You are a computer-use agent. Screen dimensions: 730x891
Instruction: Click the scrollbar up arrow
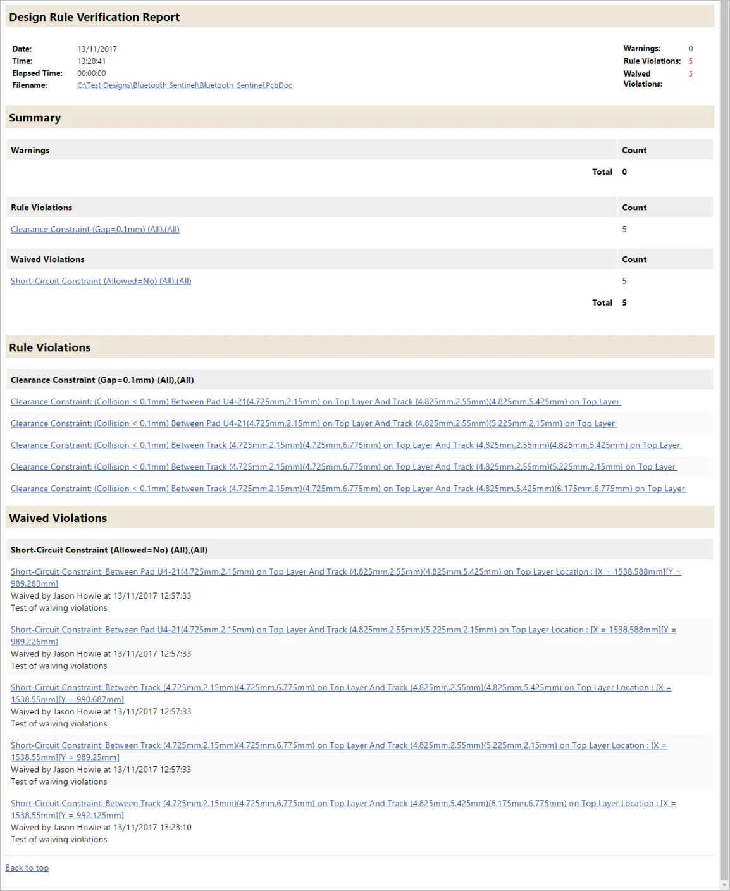(x=725, y=5)
